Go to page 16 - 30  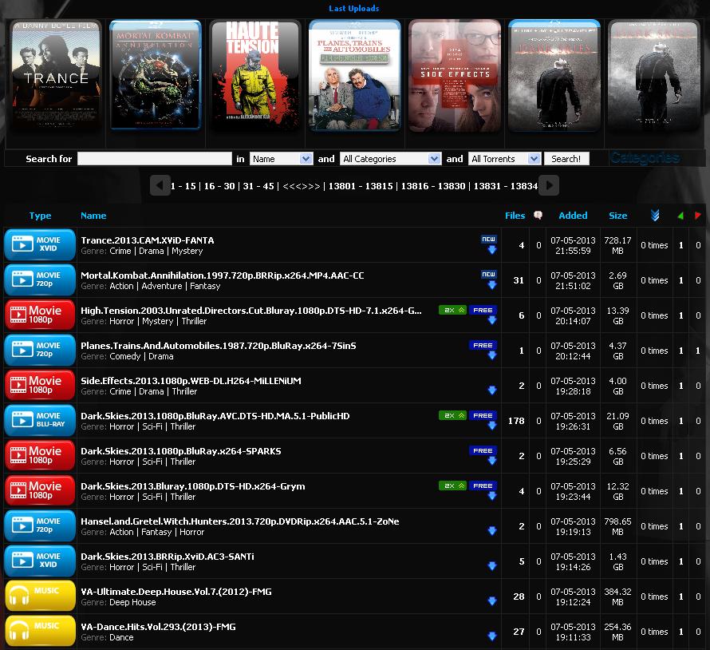tap(219, 186)
